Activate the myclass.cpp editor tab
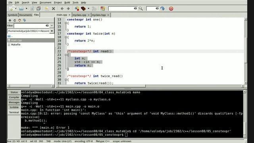The width and height of the screenshot is (254, 143). coord(79,15)
